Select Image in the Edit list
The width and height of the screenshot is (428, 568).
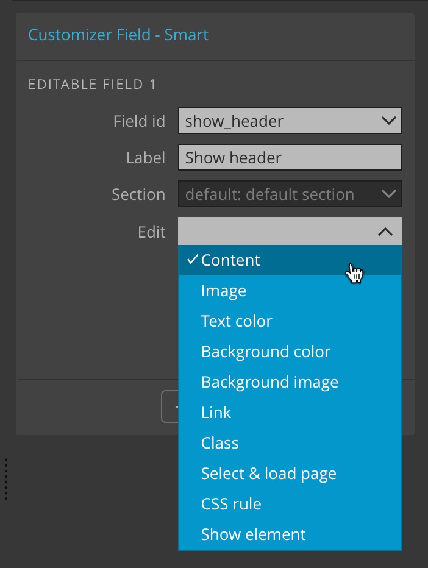click(x=290, y=291)
